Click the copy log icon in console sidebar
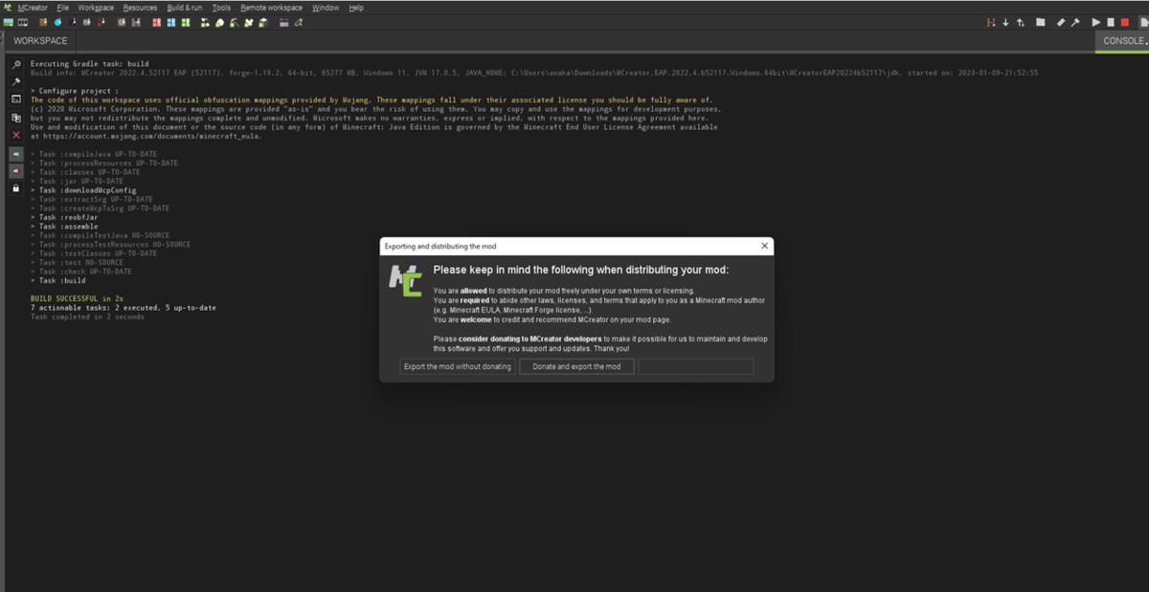 [15, 118]
